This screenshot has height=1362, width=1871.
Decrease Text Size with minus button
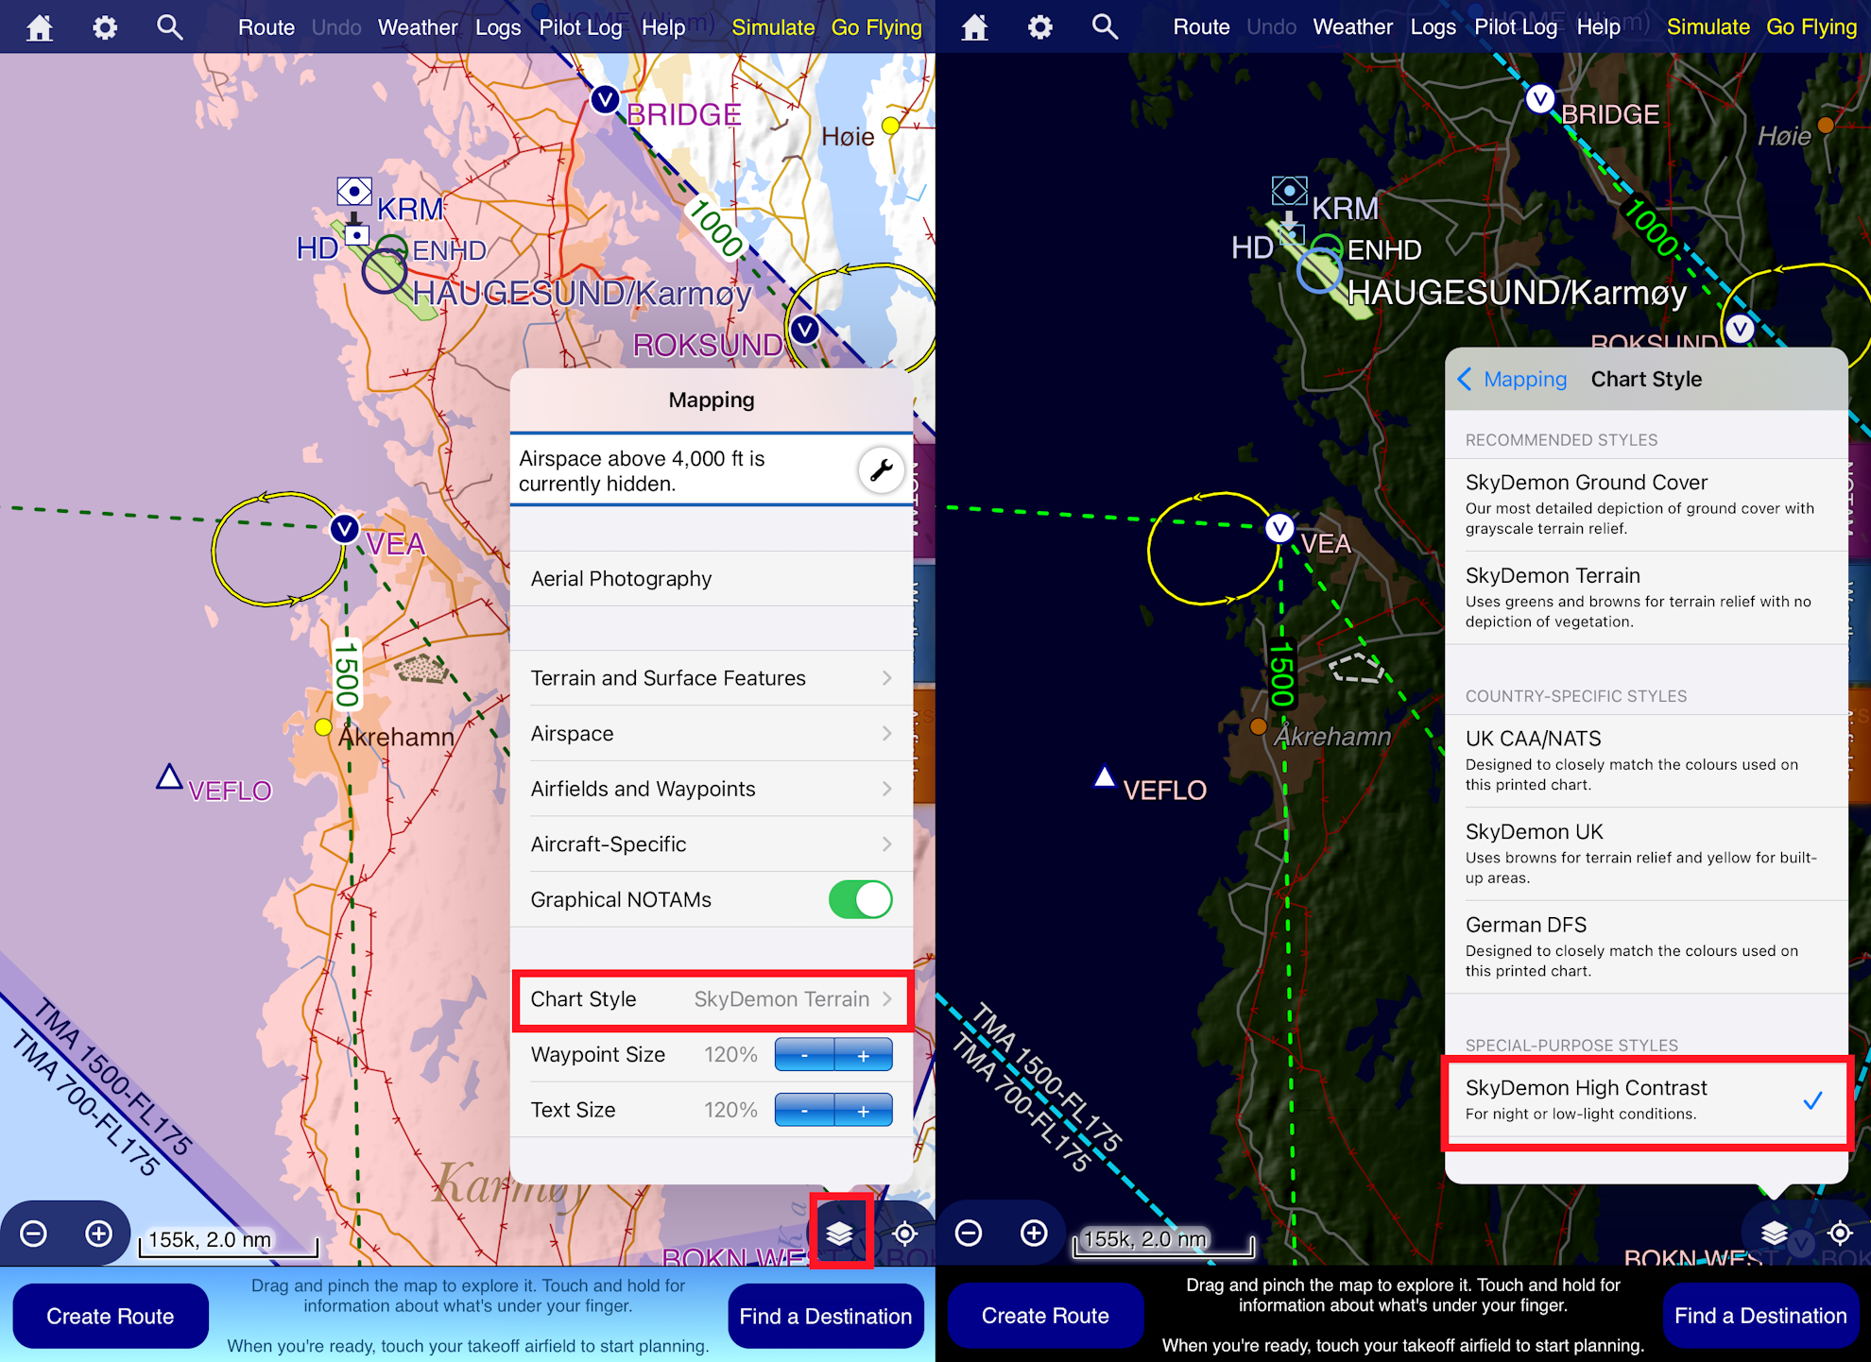tap(804, 1111)
